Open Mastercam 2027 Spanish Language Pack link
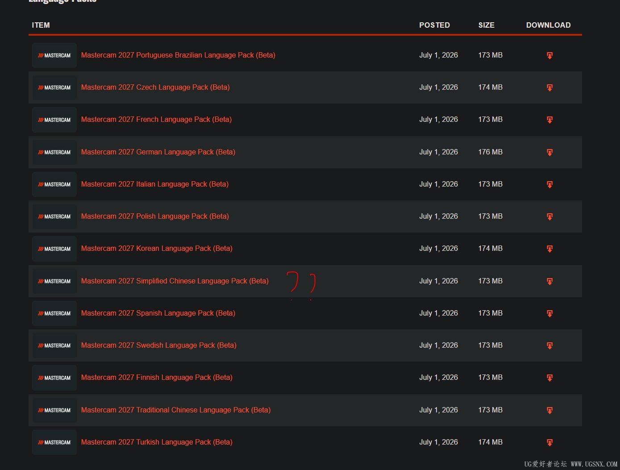 click(158, 313)
